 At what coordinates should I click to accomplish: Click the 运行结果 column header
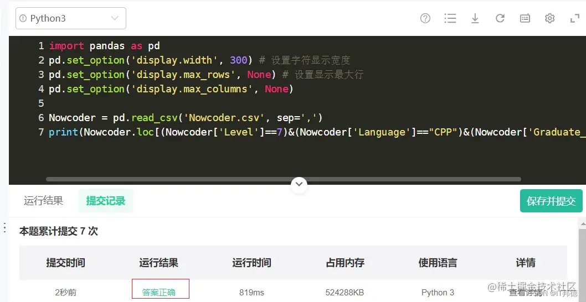point(159,263)
